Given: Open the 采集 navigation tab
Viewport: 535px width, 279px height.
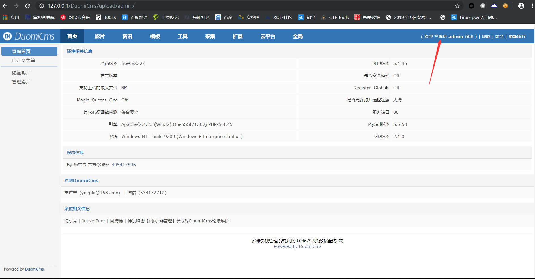Looking at the screenshot, I should 210,36.
